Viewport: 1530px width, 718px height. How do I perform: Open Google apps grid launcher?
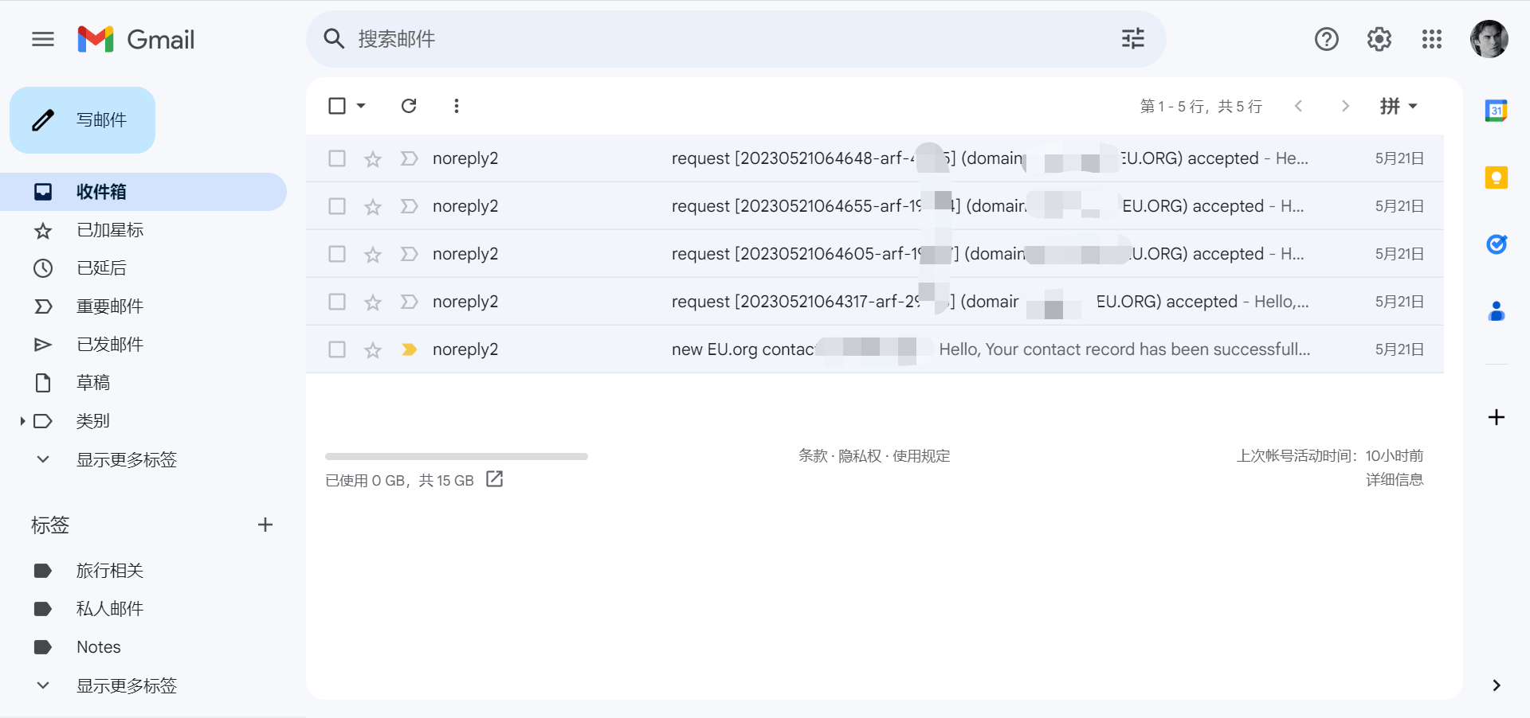(x=1431, y=39)
